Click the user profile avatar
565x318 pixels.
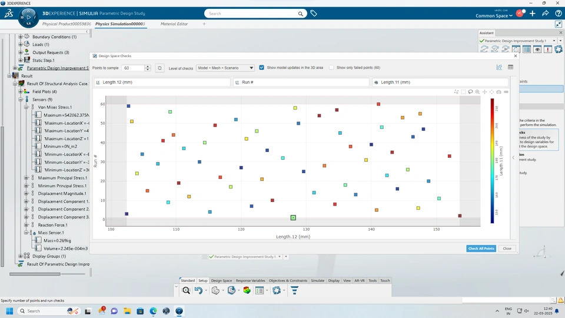[x=520, y=14]
